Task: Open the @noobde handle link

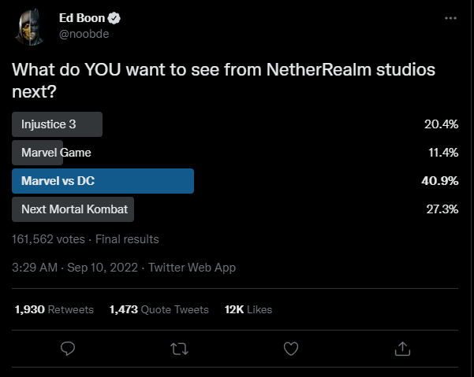Action: 84,34
